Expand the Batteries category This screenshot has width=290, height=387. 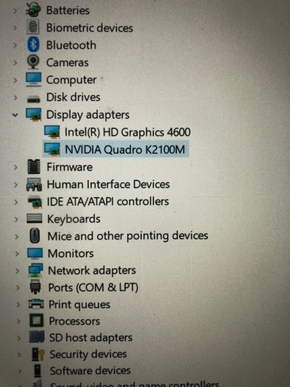pos(15,11)
